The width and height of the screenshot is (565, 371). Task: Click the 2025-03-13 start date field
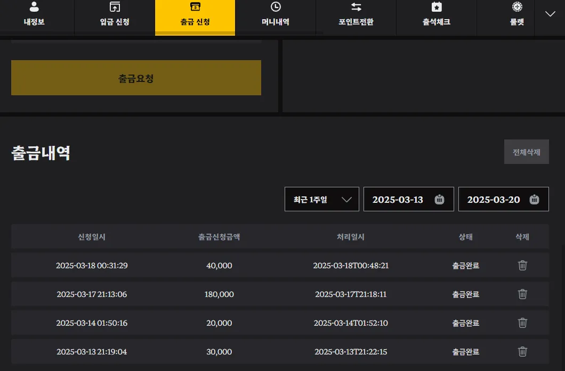[x=409, y=199]
